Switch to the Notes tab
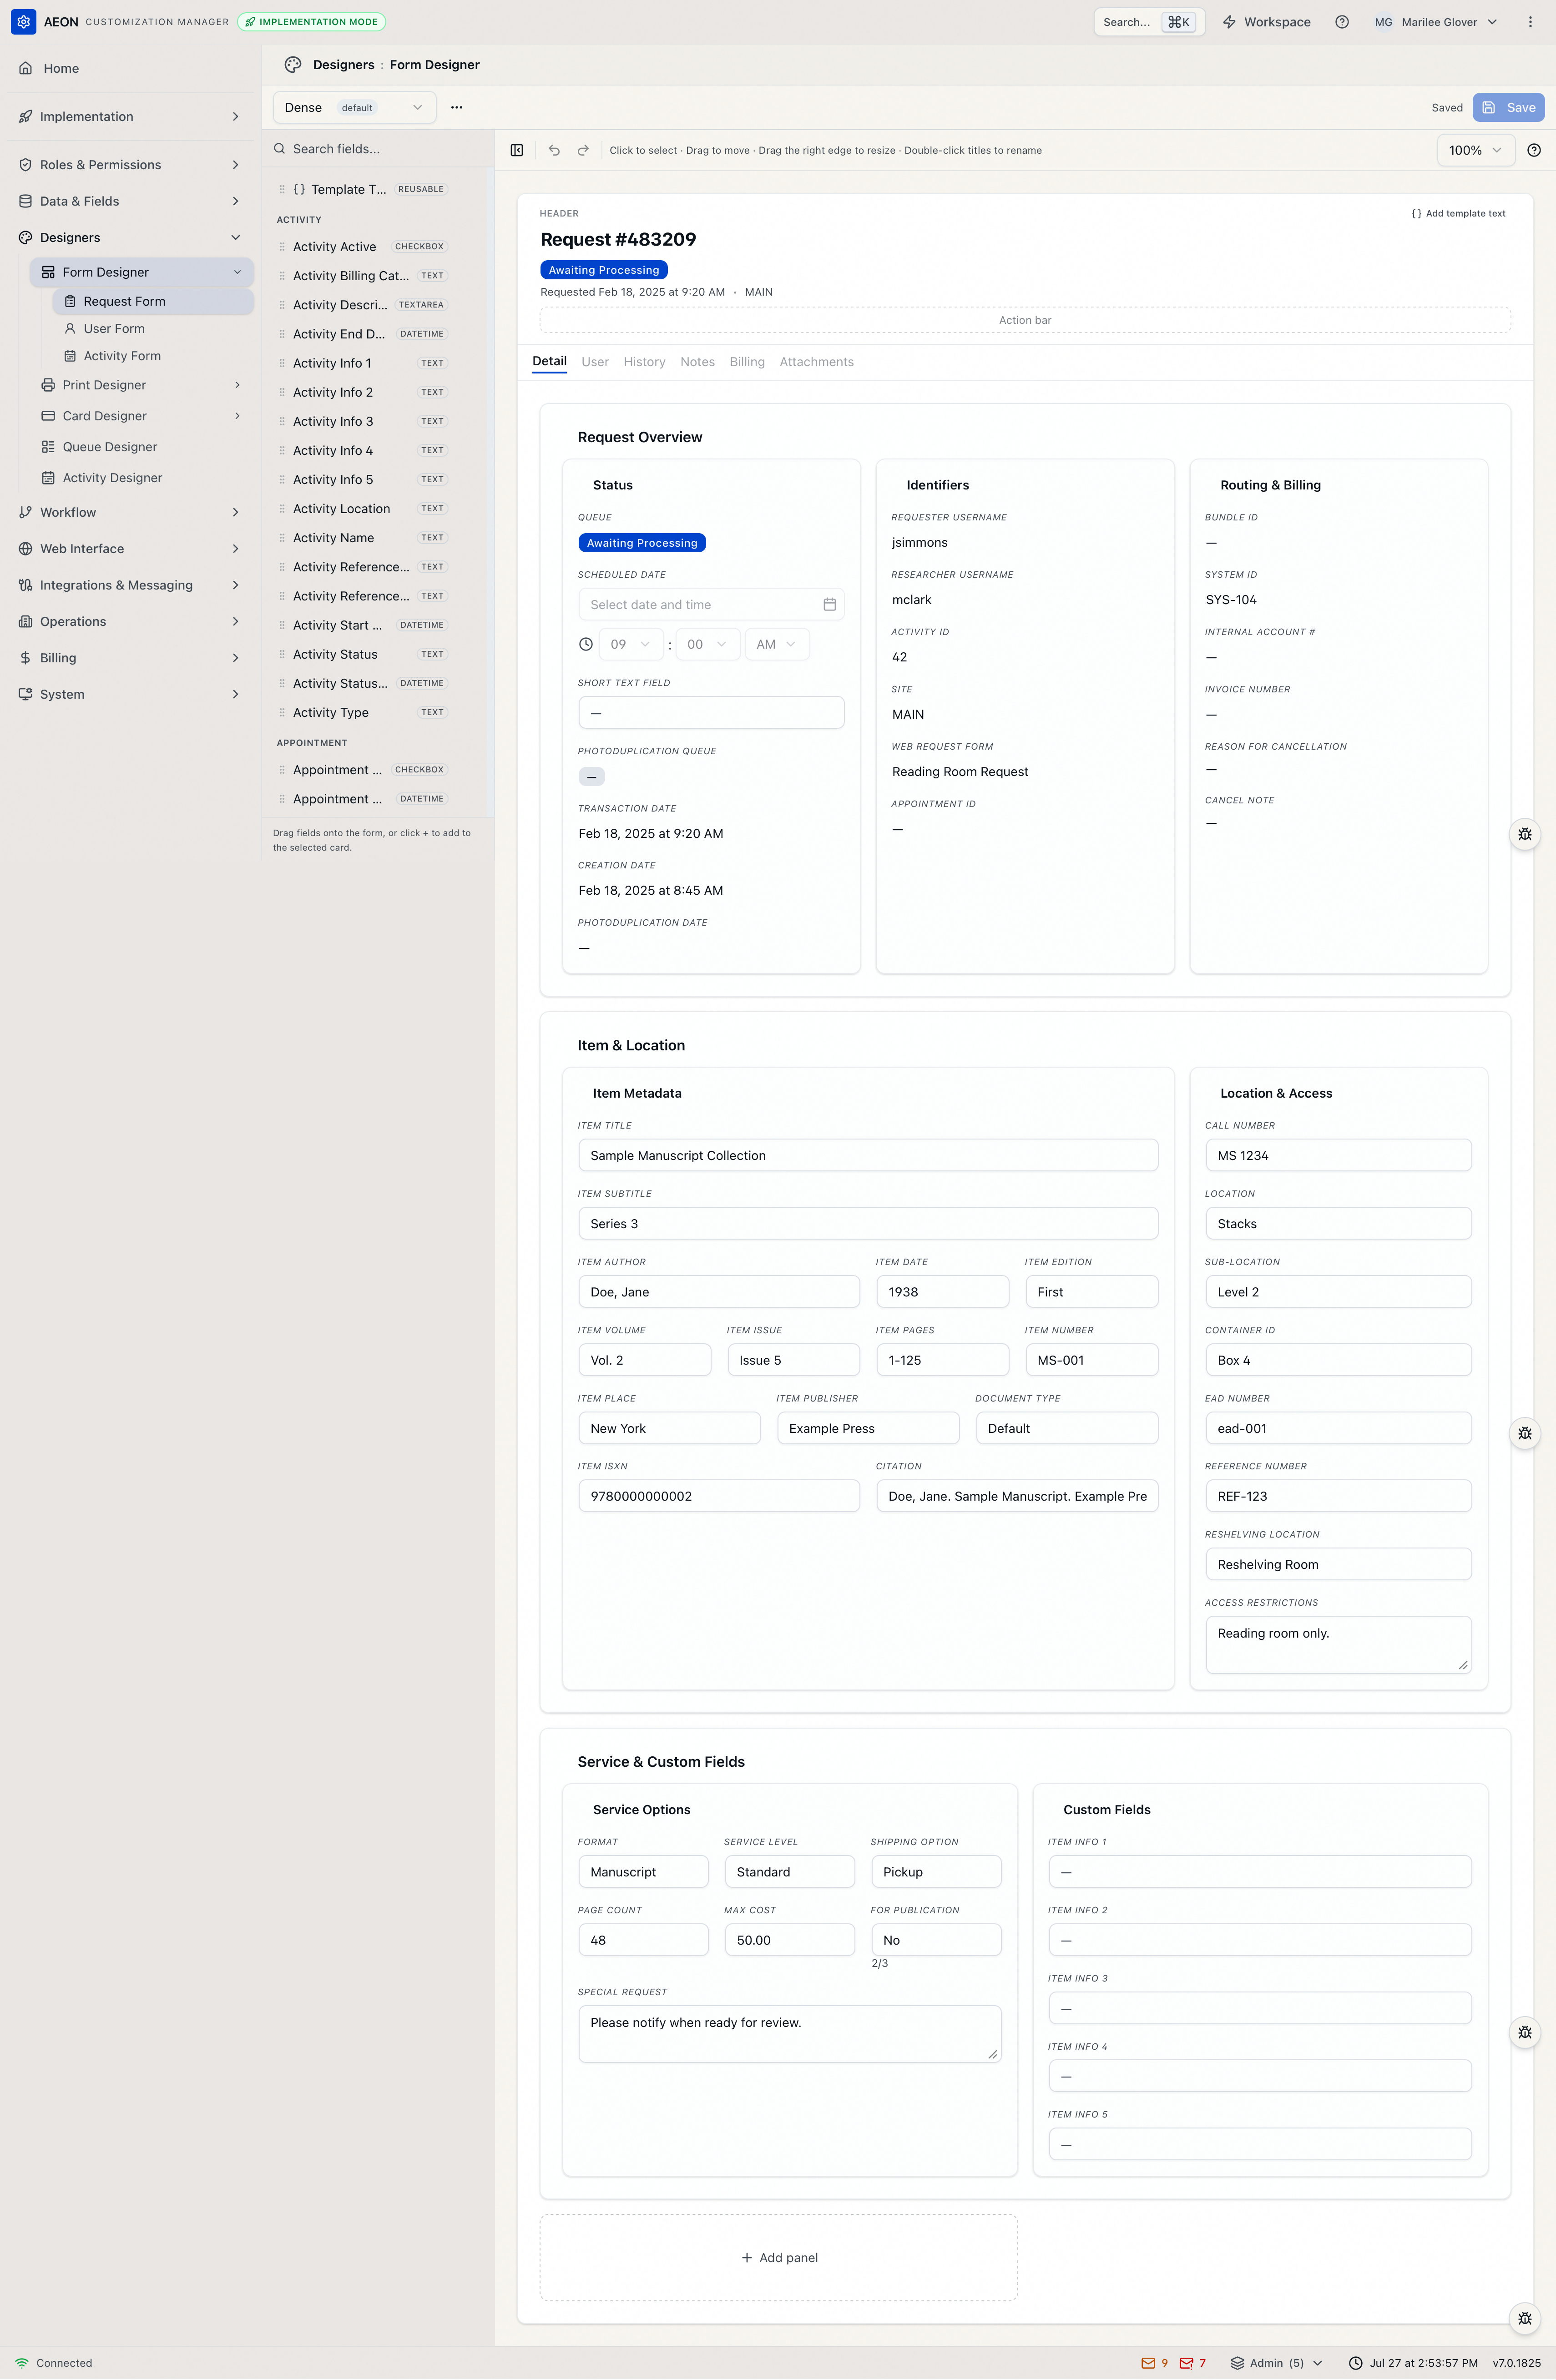Screen dimensions: 1556x2380 697,362
